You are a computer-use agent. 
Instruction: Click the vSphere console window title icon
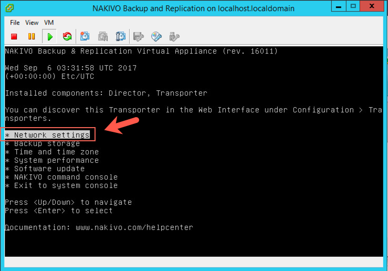point(9,8)
